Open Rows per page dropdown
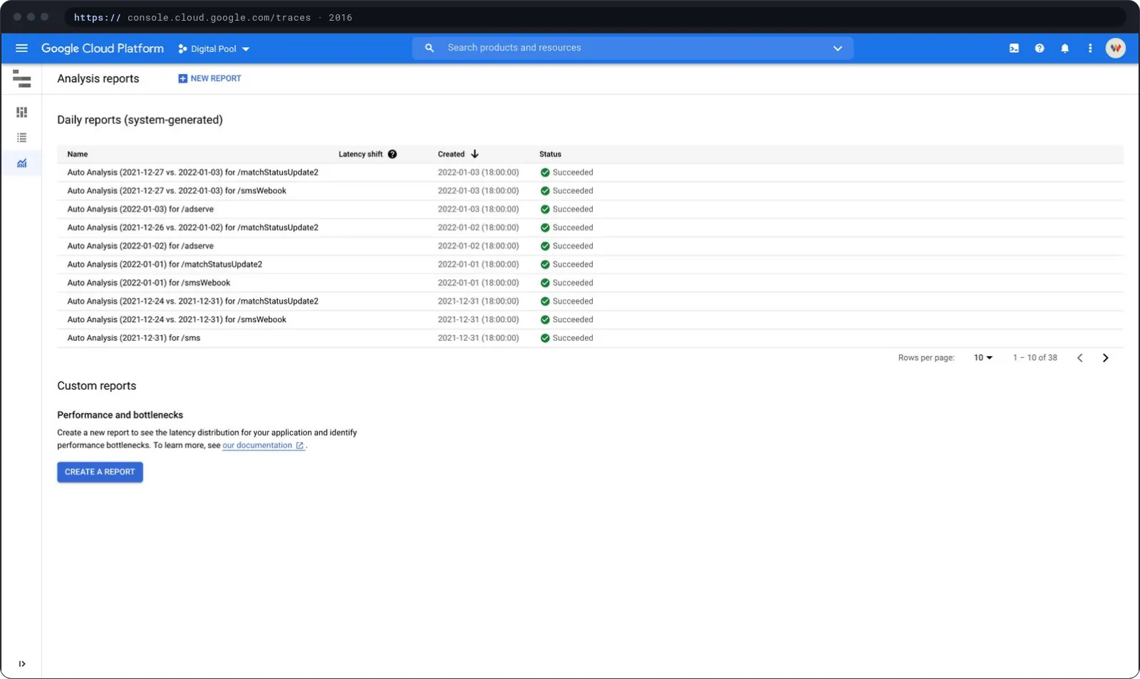Image resolution: width=1140 pixels, height=679 pixels. coord(983,358)
